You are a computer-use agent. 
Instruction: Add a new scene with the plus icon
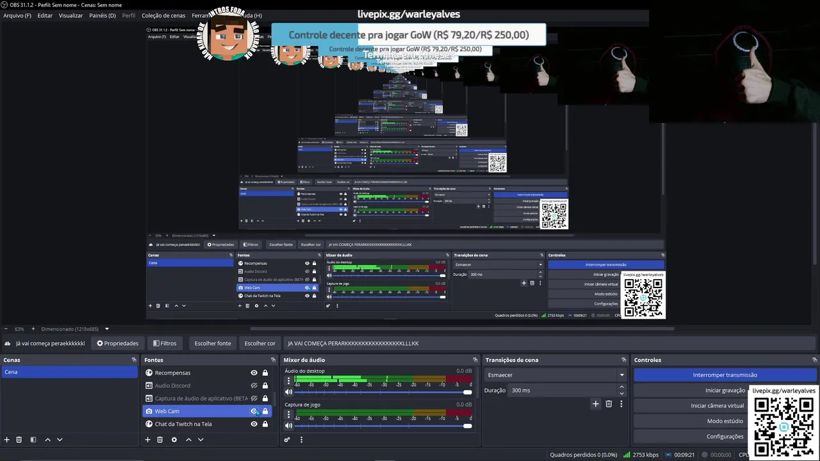pos(7,440)
